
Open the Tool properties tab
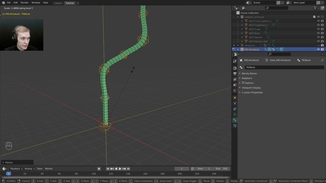235,61
